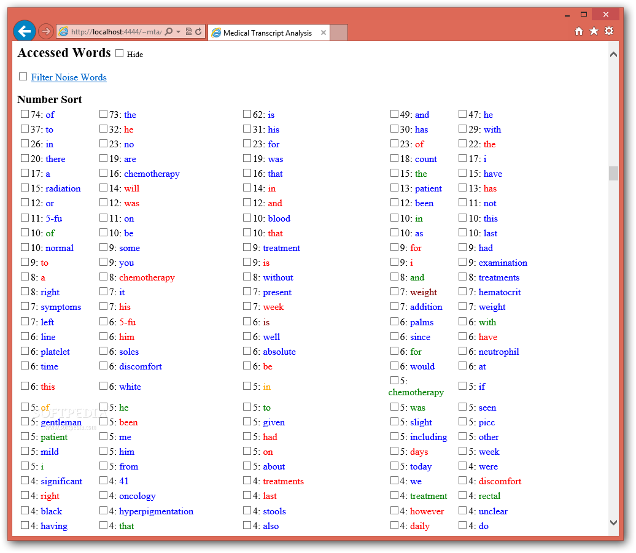Check the box for 73: the
Screen dimensions: 636x553
point(103,114)
